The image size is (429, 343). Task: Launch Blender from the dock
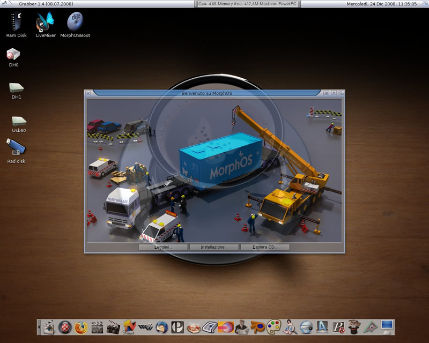[258, 327]
